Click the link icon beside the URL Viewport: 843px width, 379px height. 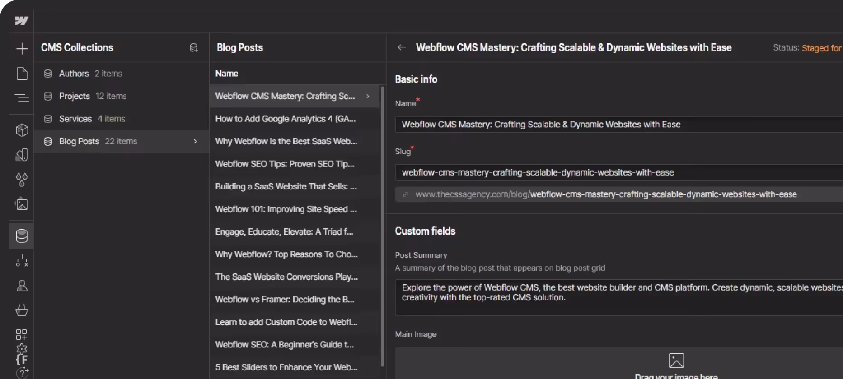click(x=405, y=194)
